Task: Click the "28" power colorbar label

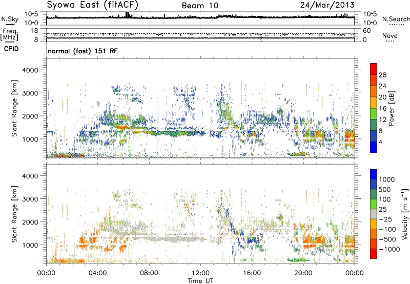Action: pyautogui.click(x=382, y=75)
